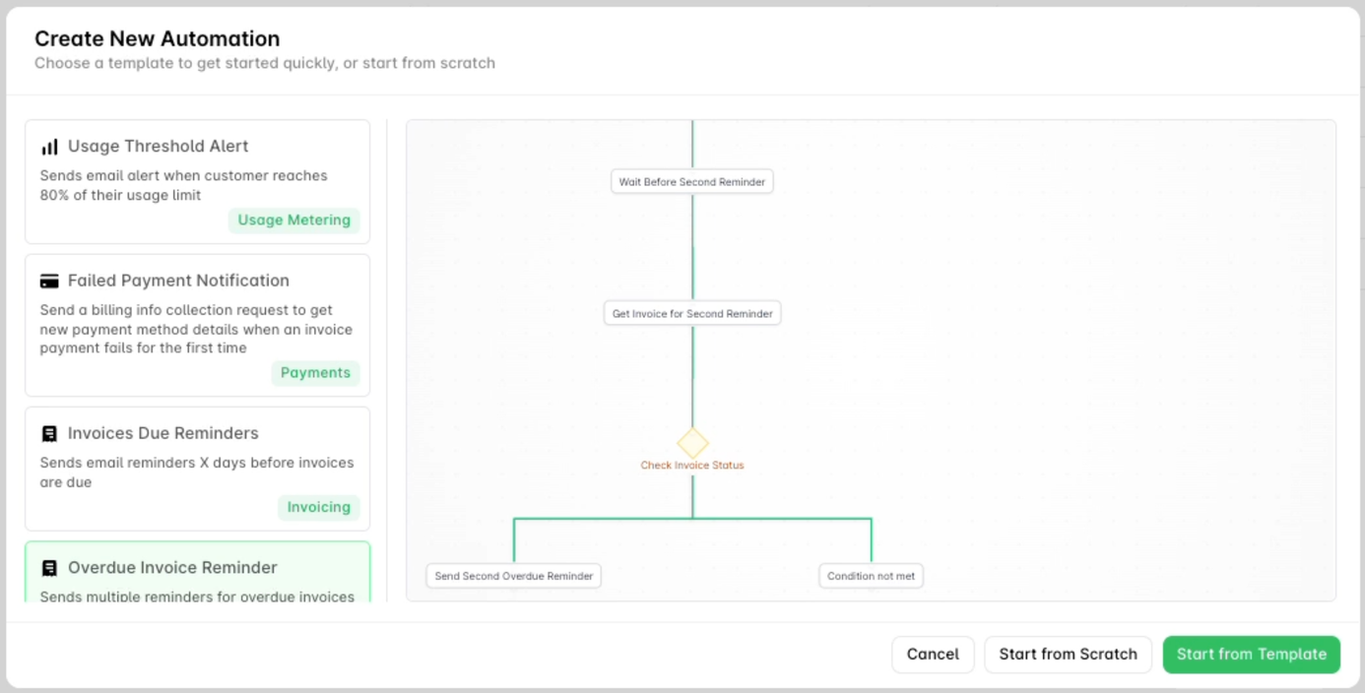Click Start from Template
This screenshot has height=693, width=1365.
point(1251,654)
